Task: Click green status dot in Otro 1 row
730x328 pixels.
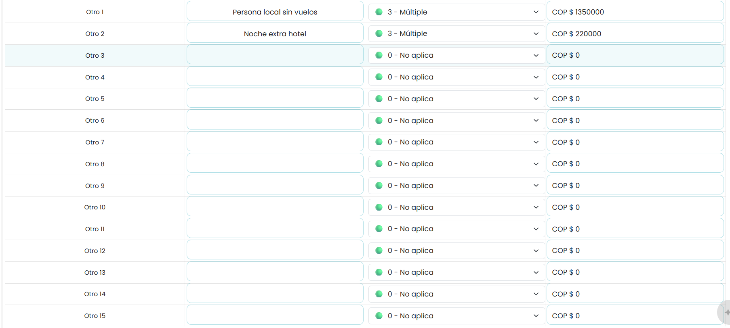Action: point(379,12)
